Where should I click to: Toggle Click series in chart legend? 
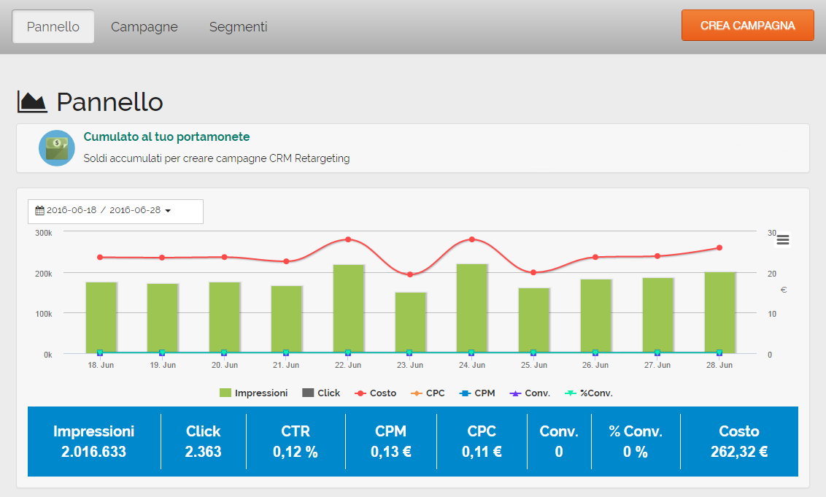(x=321, y=393)
